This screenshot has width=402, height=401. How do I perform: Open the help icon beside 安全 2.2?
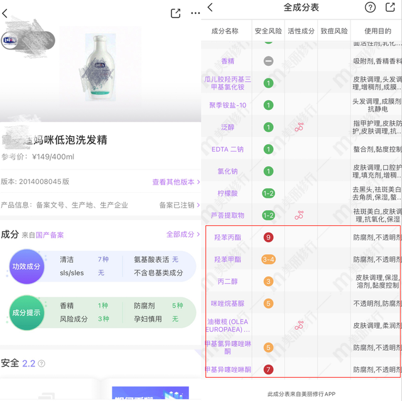click(41, 363)
